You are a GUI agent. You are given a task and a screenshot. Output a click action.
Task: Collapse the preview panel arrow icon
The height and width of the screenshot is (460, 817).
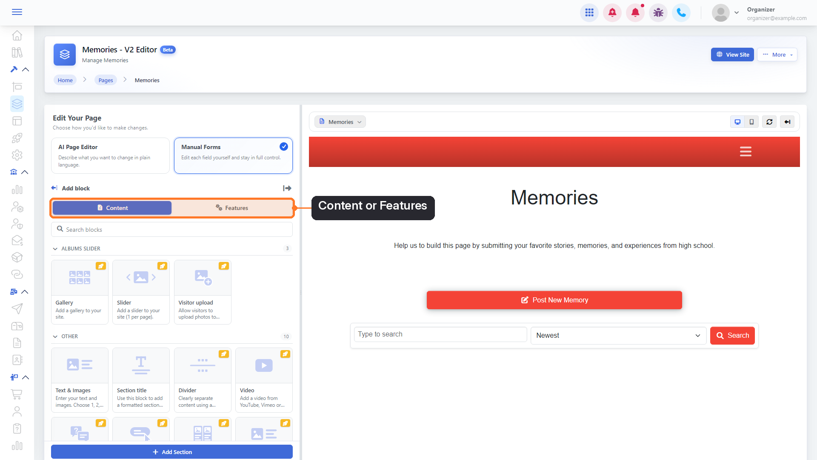click(787, 122)
